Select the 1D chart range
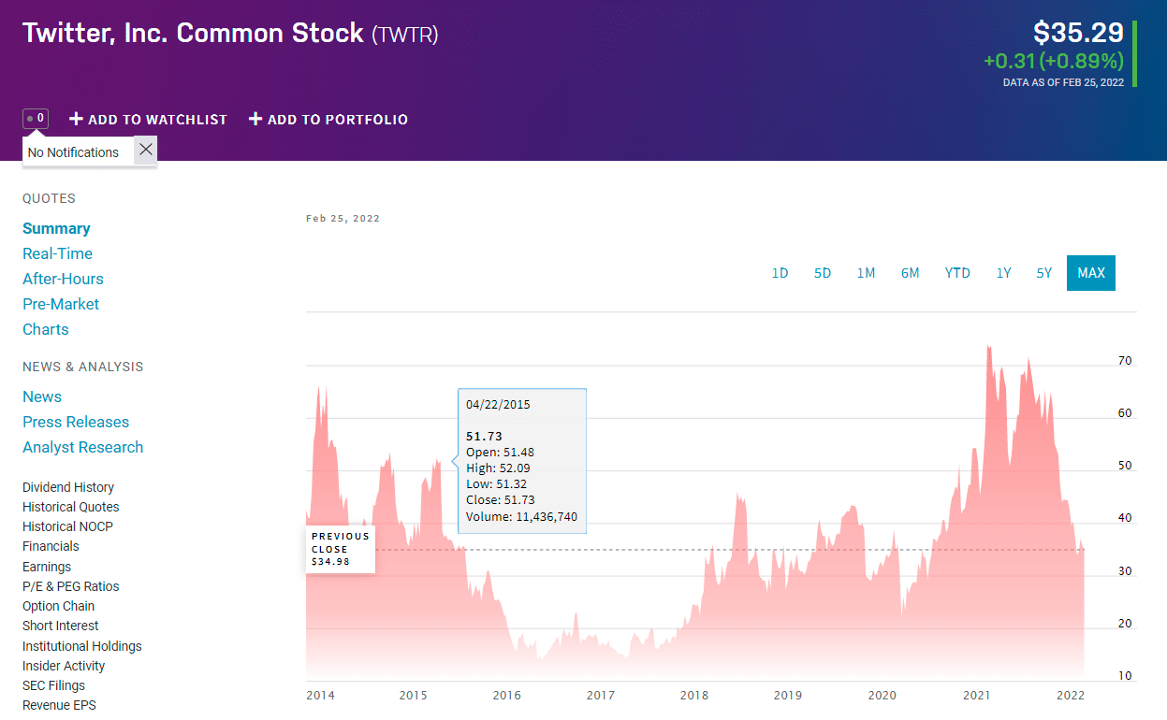This screenshot has width=1167, height=720. coord(780,273)
